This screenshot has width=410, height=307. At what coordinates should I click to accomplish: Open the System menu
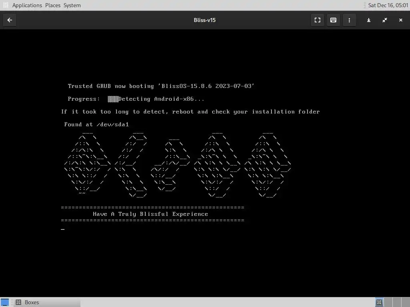[x=72, y=5]
